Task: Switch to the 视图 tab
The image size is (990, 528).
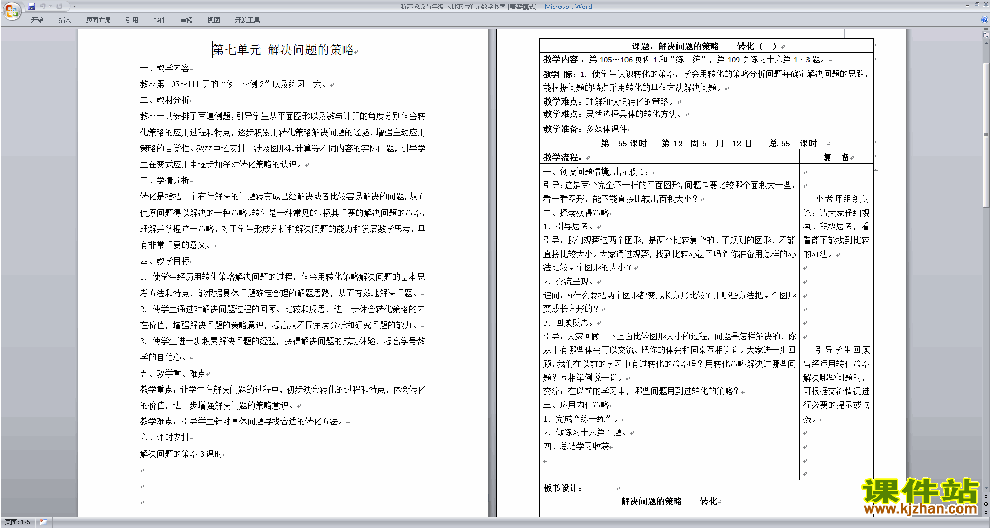Action: coord(214,20)
